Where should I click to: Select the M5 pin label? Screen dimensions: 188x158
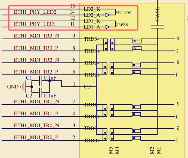[111, 150]
